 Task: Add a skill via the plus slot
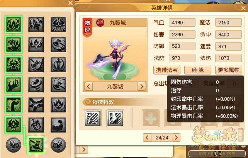point(151,118)
